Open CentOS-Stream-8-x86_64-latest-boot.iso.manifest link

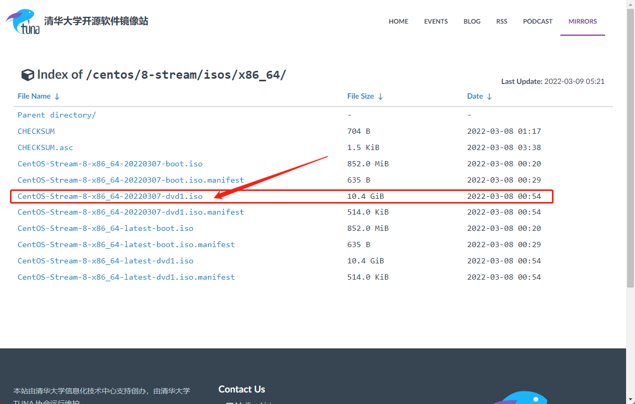pos(126,244)
